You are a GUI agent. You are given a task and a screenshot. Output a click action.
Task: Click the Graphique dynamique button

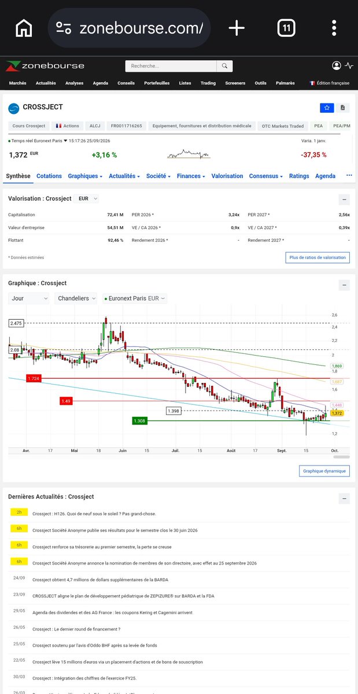[325, 471]
